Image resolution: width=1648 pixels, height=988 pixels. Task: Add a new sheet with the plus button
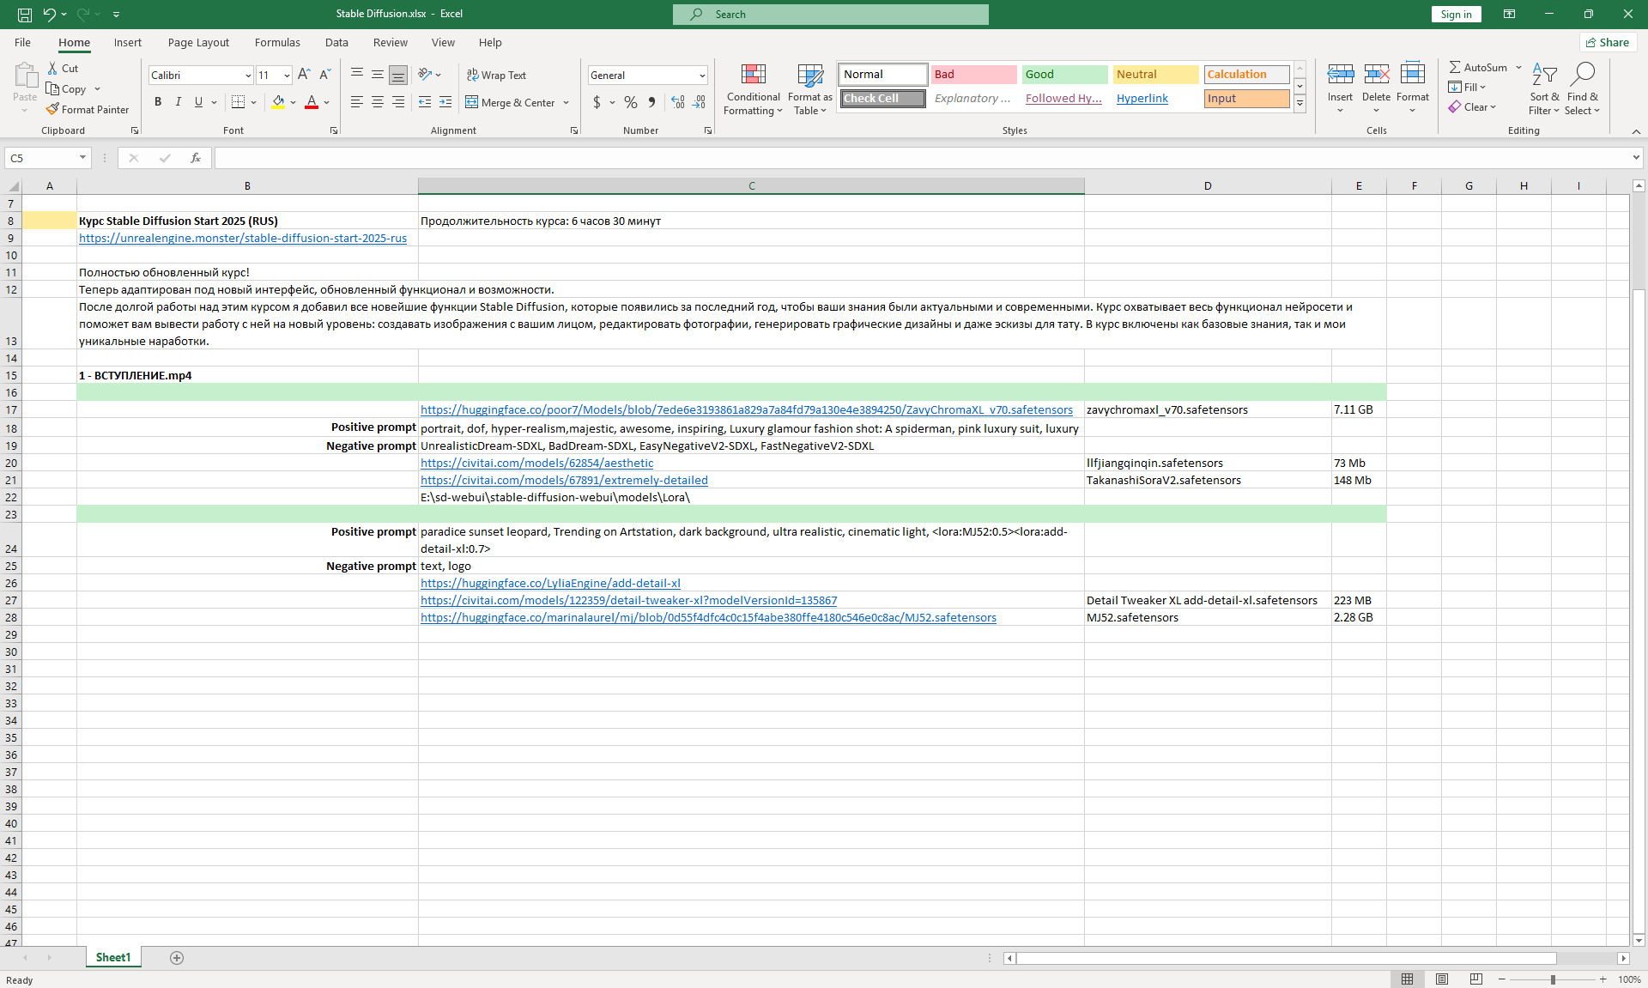point(177,958)
